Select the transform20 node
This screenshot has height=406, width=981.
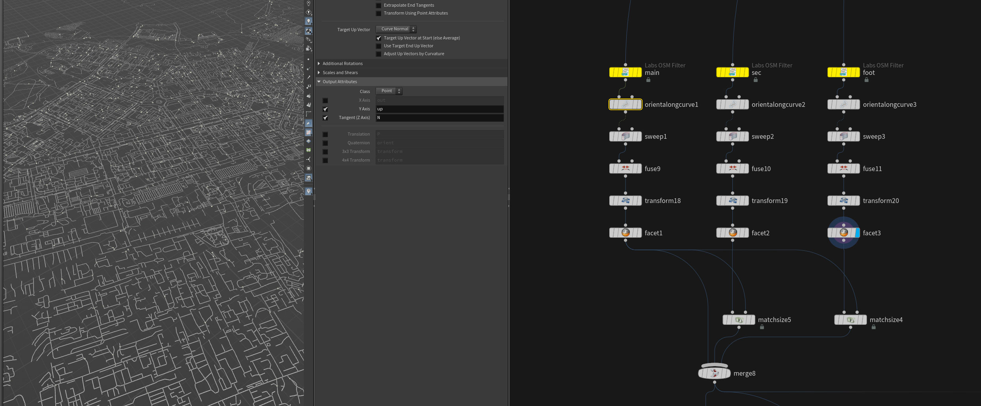coord(844,201)
